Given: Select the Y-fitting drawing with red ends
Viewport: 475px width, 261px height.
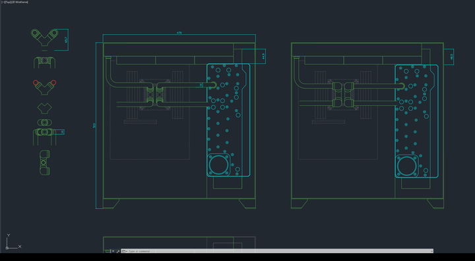Looking at the screenshot, I should [45, 87].
